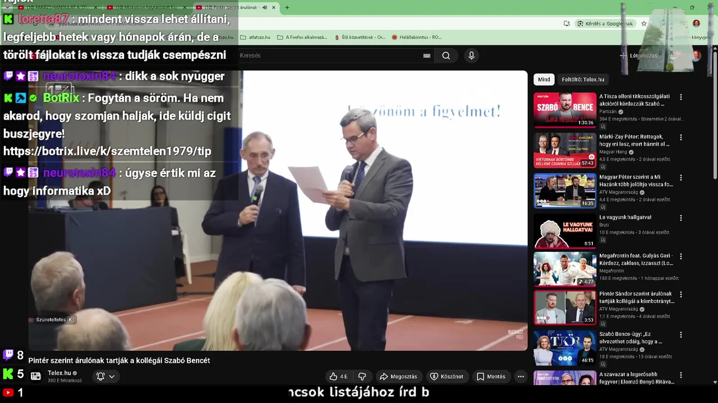Open more actions ellipsis under video
718x403 pixels.
coord(521,377)
